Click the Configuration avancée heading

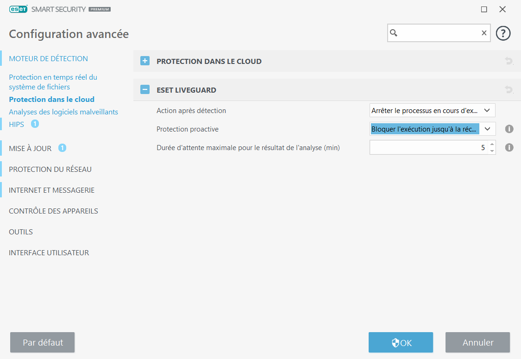point(69,34)
